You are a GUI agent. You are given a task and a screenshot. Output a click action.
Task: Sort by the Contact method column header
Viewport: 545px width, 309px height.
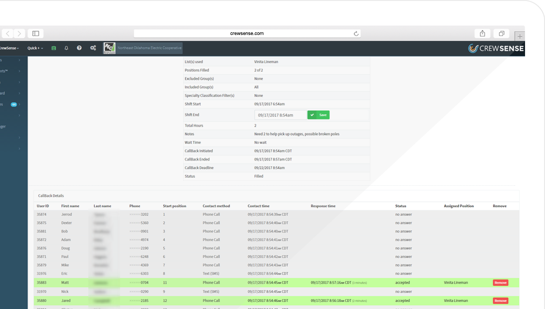(216, 206)
